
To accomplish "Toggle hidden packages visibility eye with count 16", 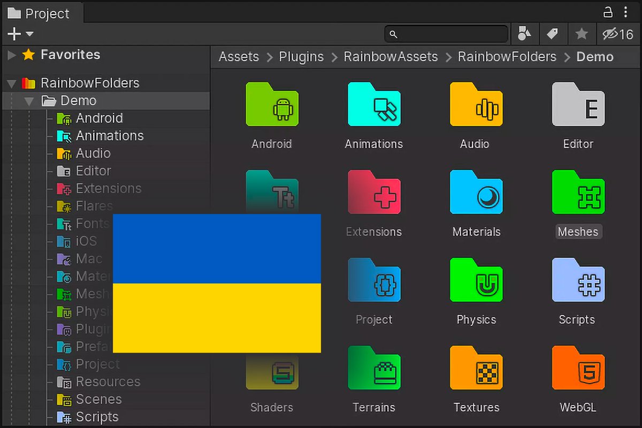I will tap(618, 34).
